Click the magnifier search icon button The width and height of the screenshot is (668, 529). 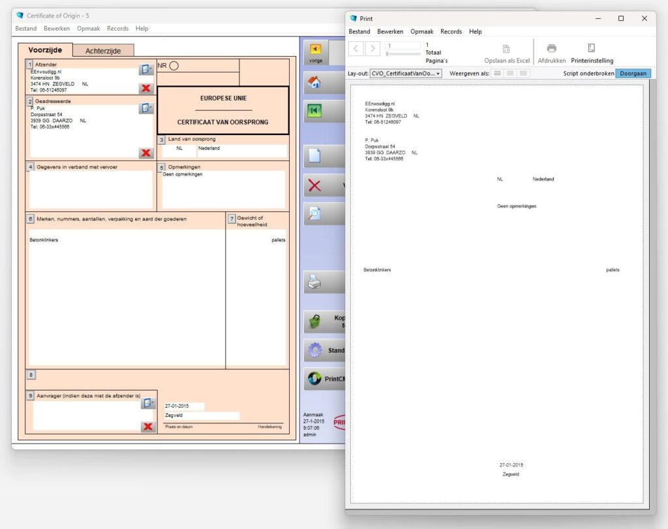(314, 214)
